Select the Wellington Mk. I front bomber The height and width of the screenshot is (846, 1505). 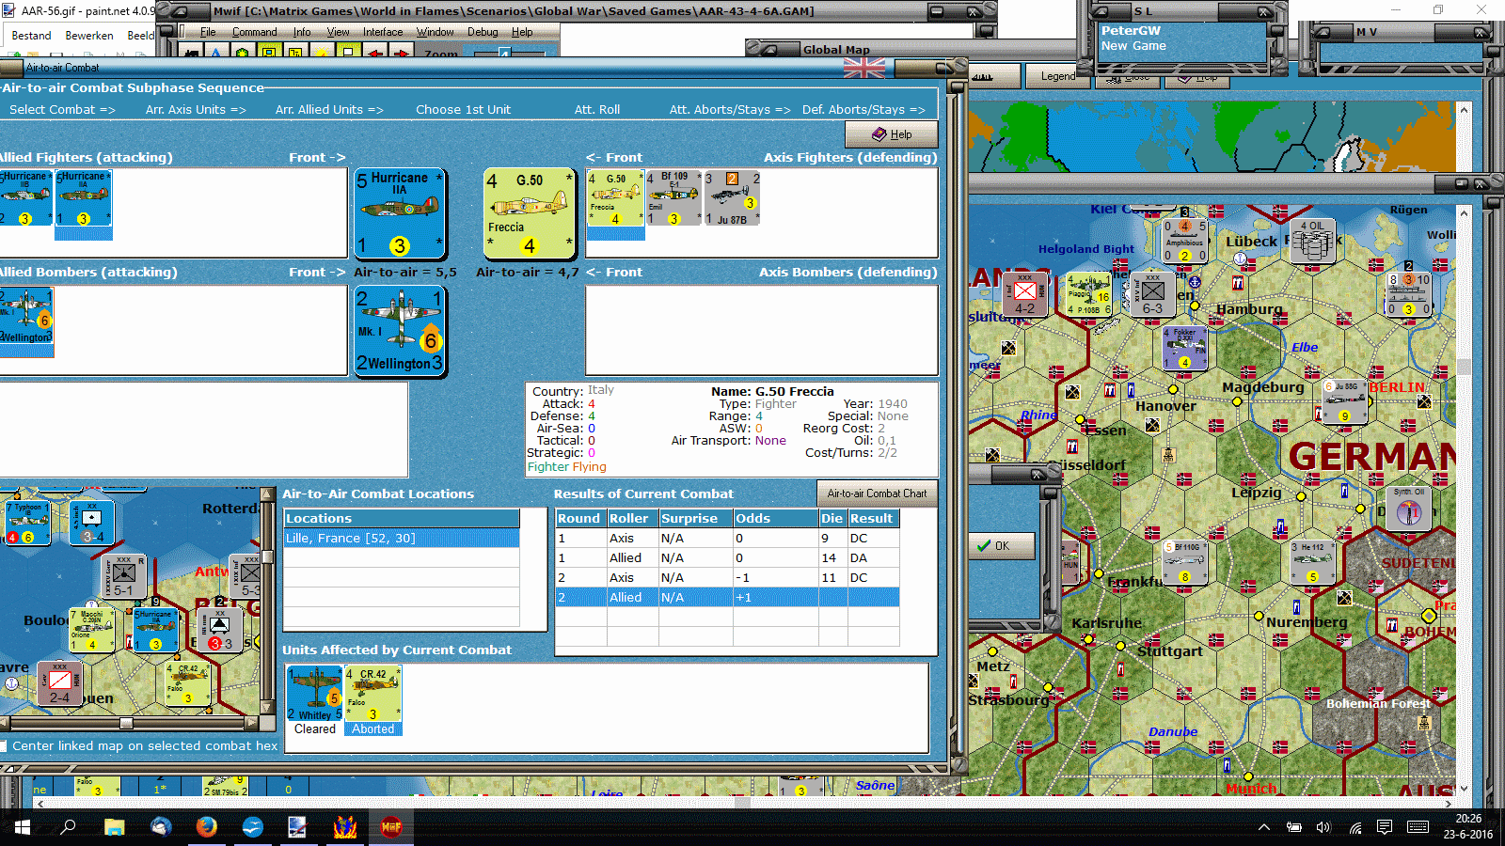[x=400, y=332]
